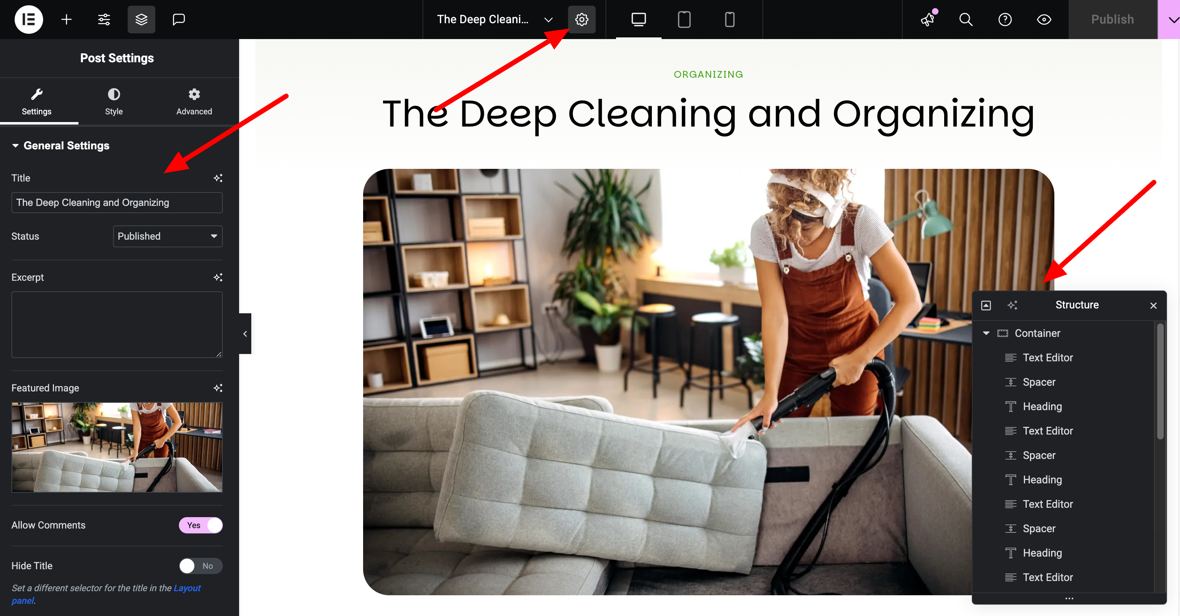Open the Finder search icon
The height and width of the screenshot is (616, 1180).
966,19
